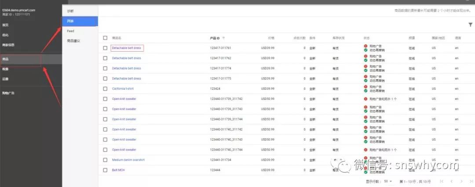Open the filter funnel icon

(470, 25)
